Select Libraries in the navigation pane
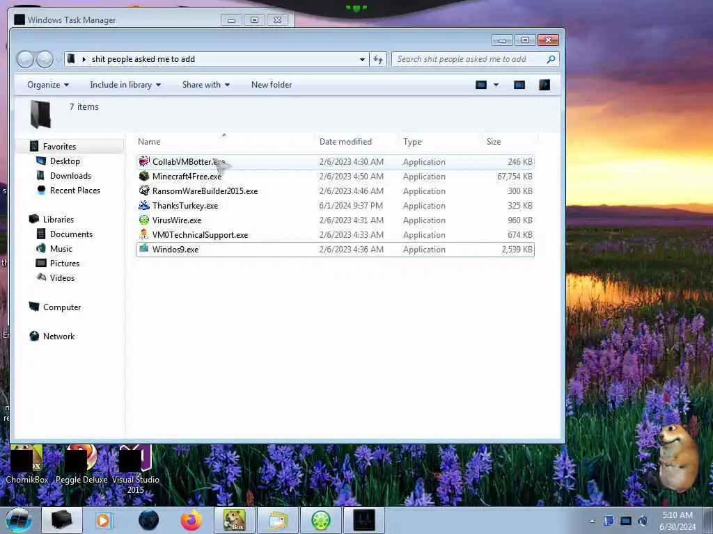This screenshot has width=713, height=534. click(x=58, y=219)
